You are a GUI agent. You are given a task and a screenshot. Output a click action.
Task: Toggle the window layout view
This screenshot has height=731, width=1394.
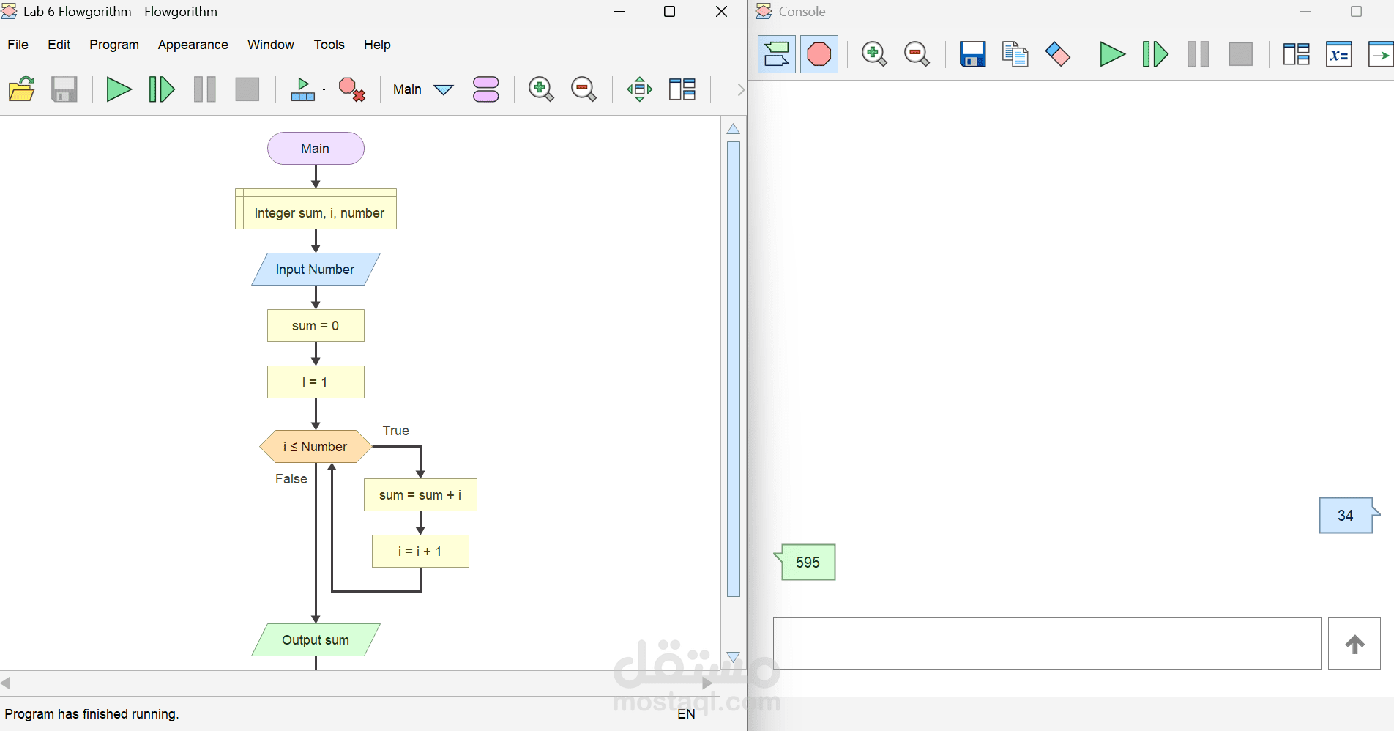tap(682, 89)
